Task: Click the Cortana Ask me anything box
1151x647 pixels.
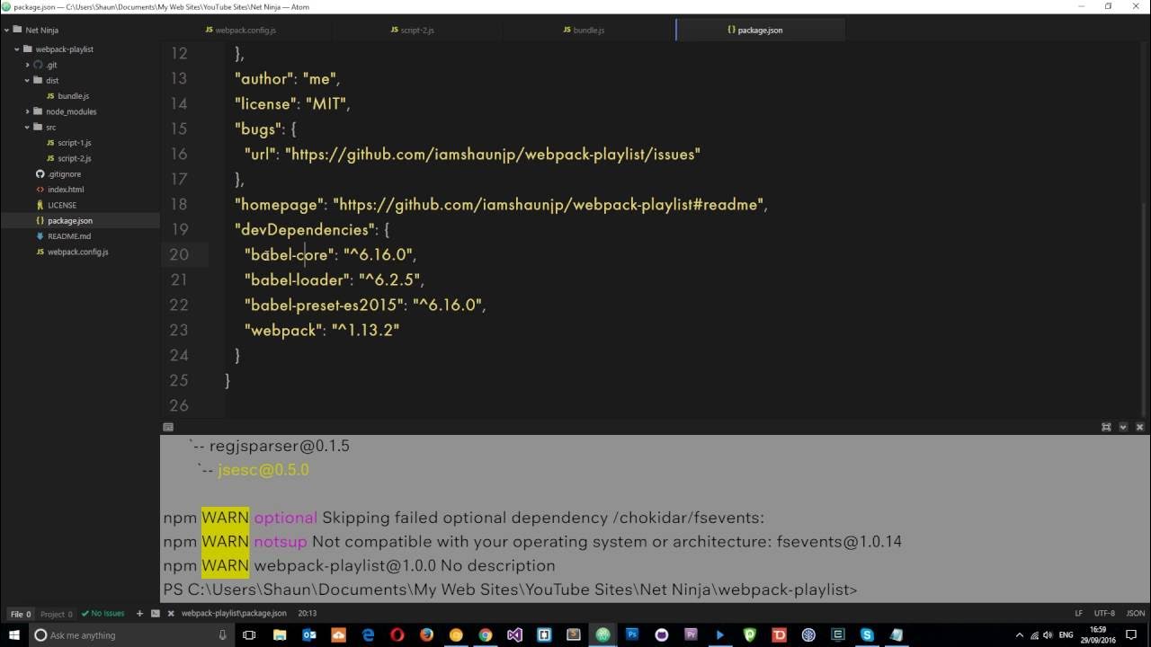Action: 131,634
